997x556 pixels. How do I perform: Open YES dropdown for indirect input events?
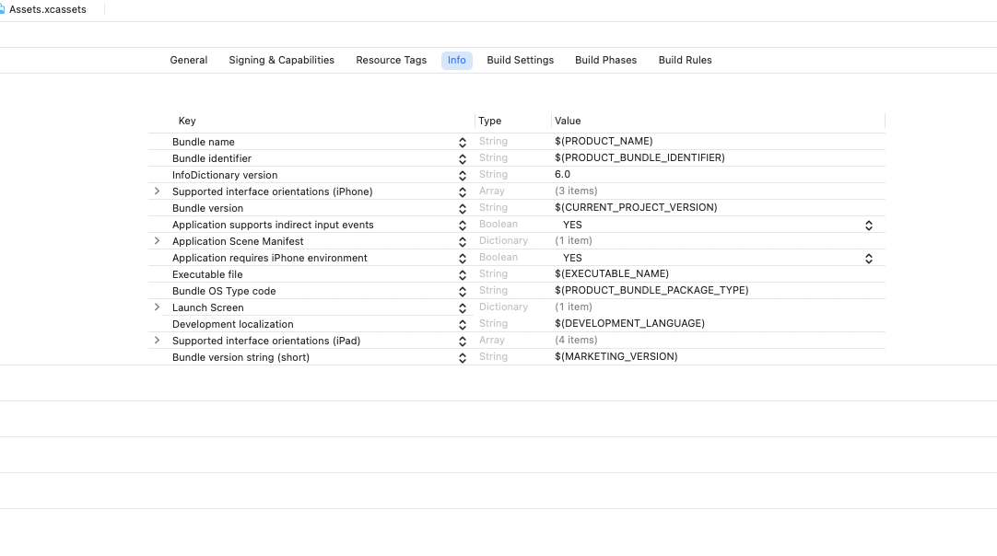click(869, 225)
